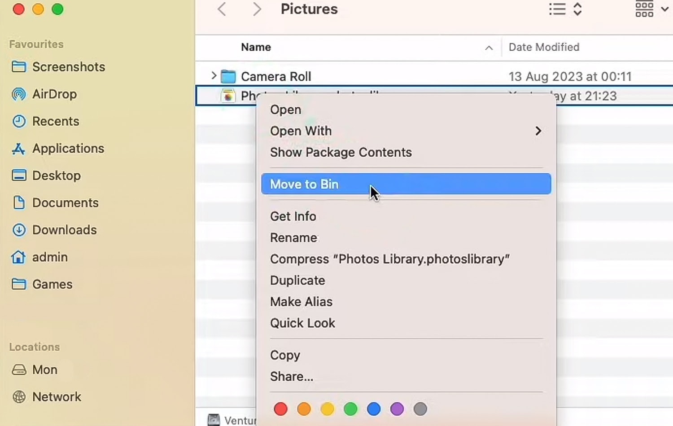Image resolution: width=673 pixels, height=426 pixels.
Task: Open the admin home folder
Action: coord(39,257)
